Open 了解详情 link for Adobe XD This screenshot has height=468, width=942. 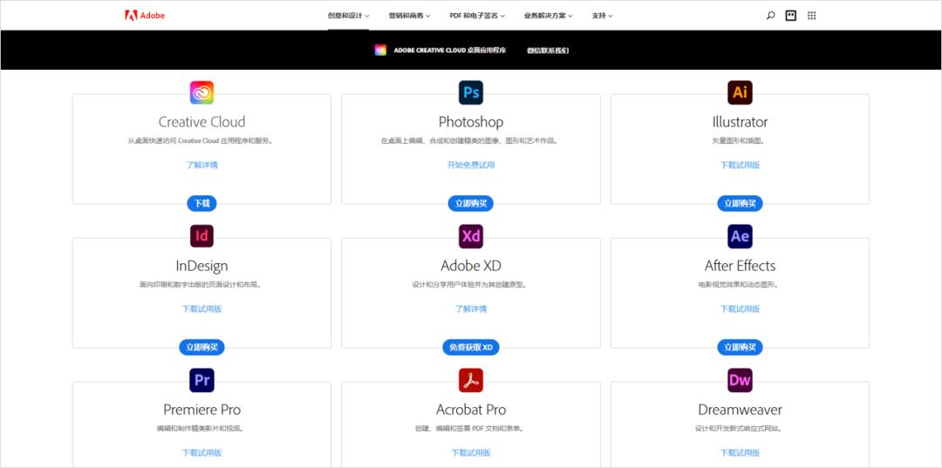click(x=471, y=309)
